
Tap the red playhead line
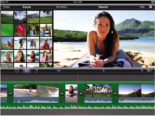click(77, 94)
